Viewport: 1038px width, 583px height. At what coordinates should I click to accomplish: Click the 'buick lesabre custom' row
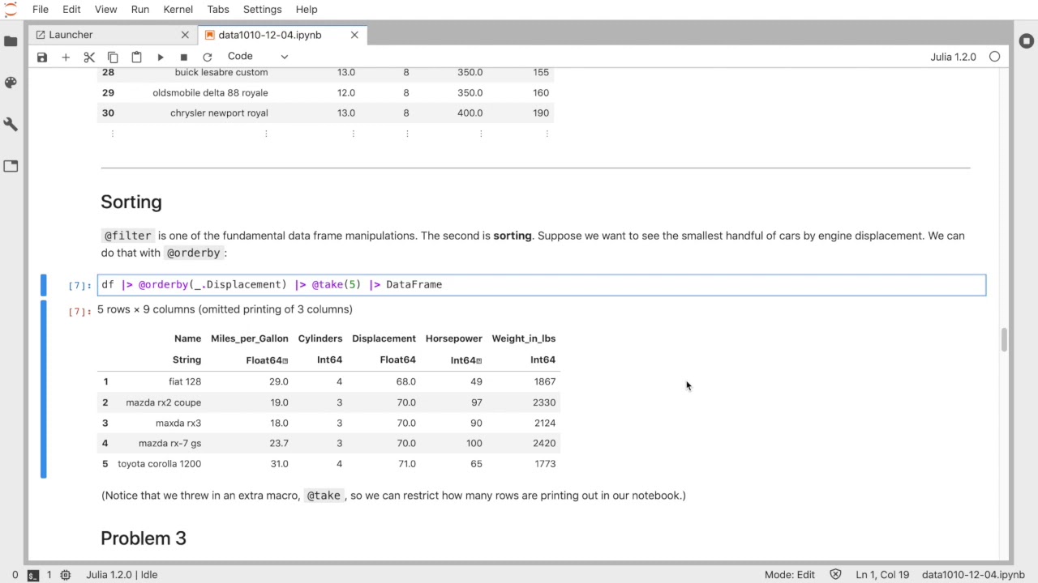(325, 72)
